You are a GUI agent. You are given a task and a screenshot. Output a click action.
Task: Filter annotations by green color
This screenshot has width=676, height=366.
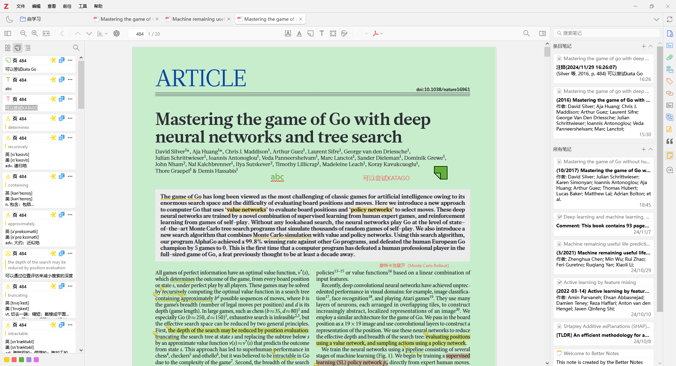pos(21,360)
